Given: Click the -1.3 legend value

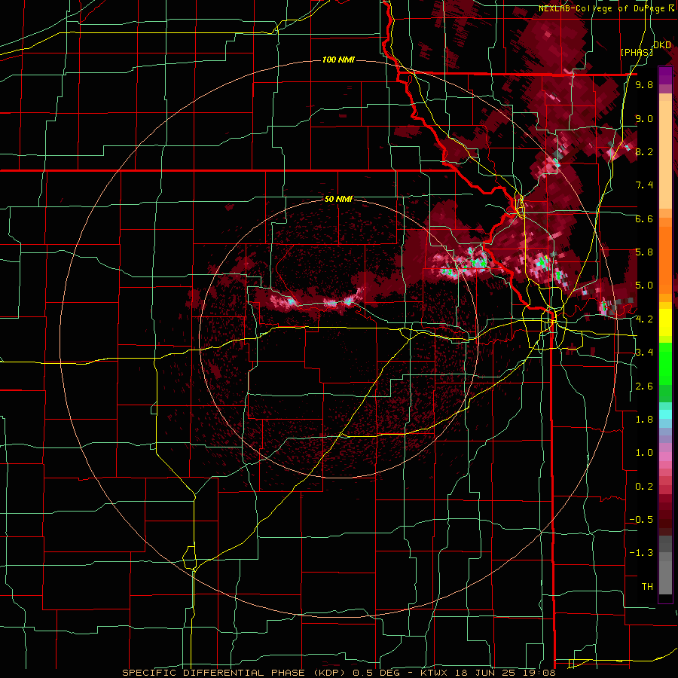Looking at the screenshot, I should point(641,553).
